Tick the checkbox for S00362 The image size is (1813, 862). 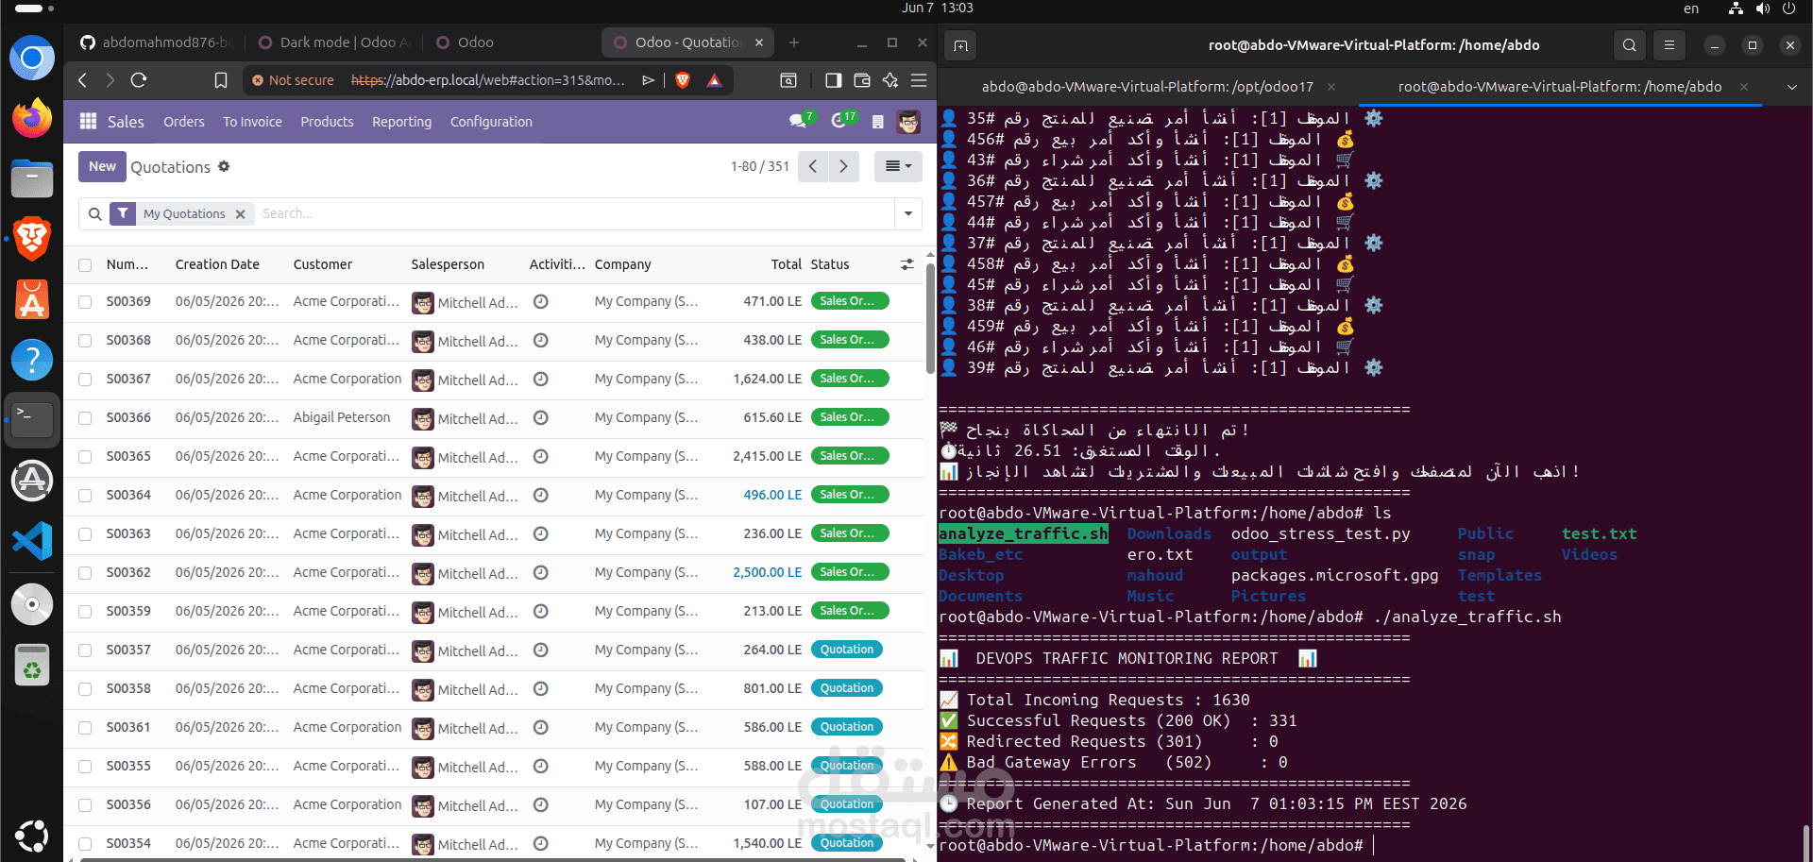85,573
